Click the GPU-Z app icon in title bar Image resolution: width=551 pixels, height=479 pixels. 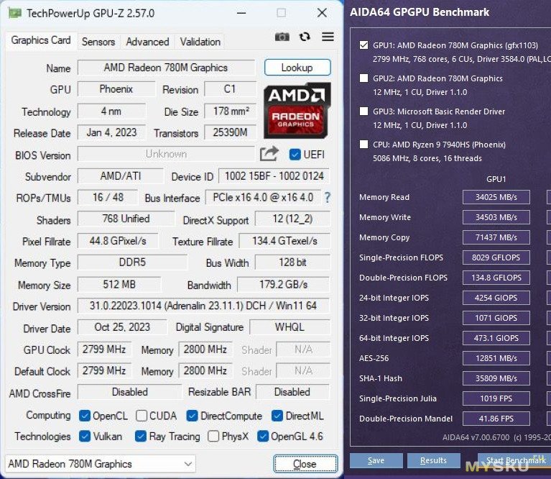[x=15, y=14]
